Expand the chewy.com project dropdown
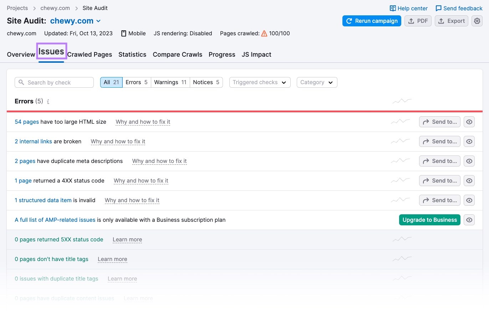Image resolution: width=489 pixels, height=312 pixels. [75, 21]
